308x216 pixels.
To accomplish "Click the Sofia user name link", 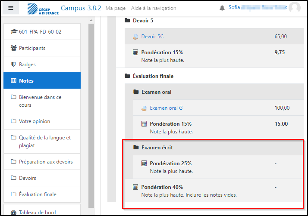I will [x=257, y=8].
